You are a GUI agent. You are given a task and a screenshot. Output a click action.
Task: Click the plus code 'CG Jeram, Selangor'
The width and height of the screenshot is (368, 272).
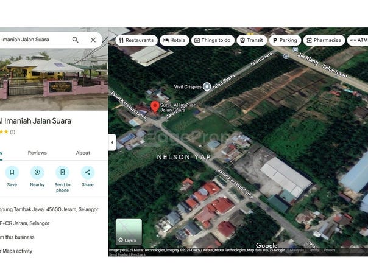point(24,223)
